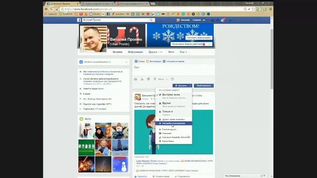Click Статус composer tab icon
Viewport: 317px width, 178px height.
[x=136, y=61]
